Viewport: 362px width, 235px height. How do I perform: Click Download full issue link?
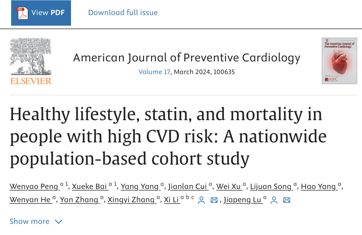(x=123, y=13)
